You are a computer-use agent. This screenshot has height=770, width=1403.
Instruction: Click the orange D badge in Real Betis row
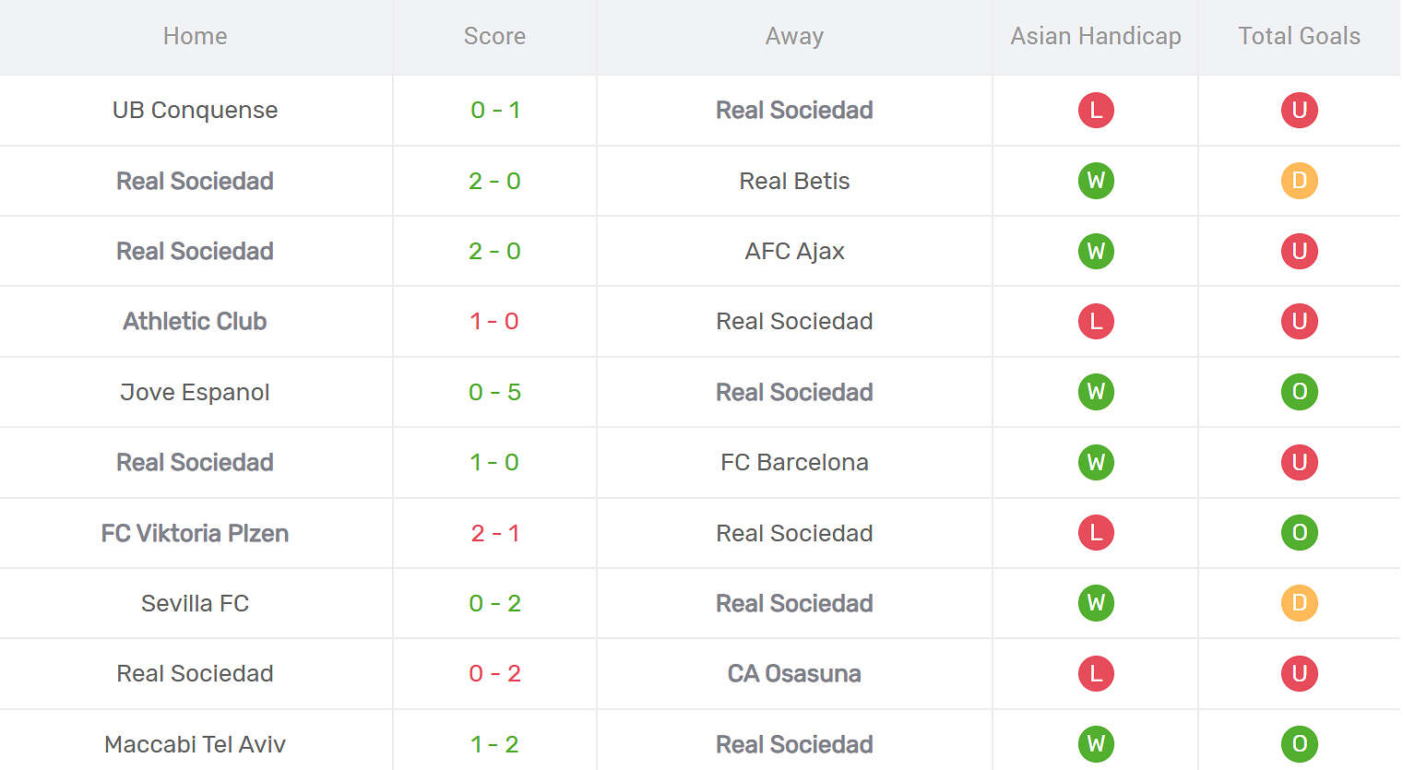click(1299, 181)
